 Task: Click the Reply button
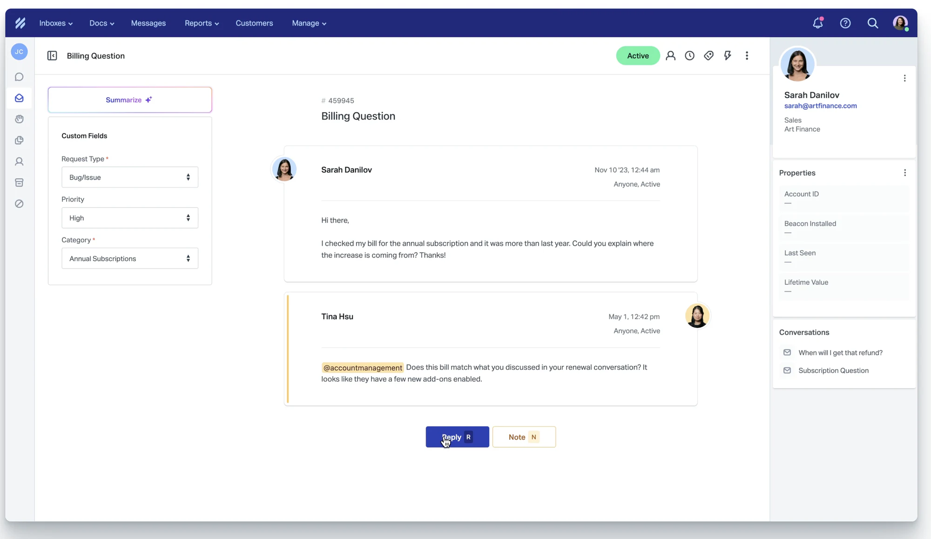(457, 437)
